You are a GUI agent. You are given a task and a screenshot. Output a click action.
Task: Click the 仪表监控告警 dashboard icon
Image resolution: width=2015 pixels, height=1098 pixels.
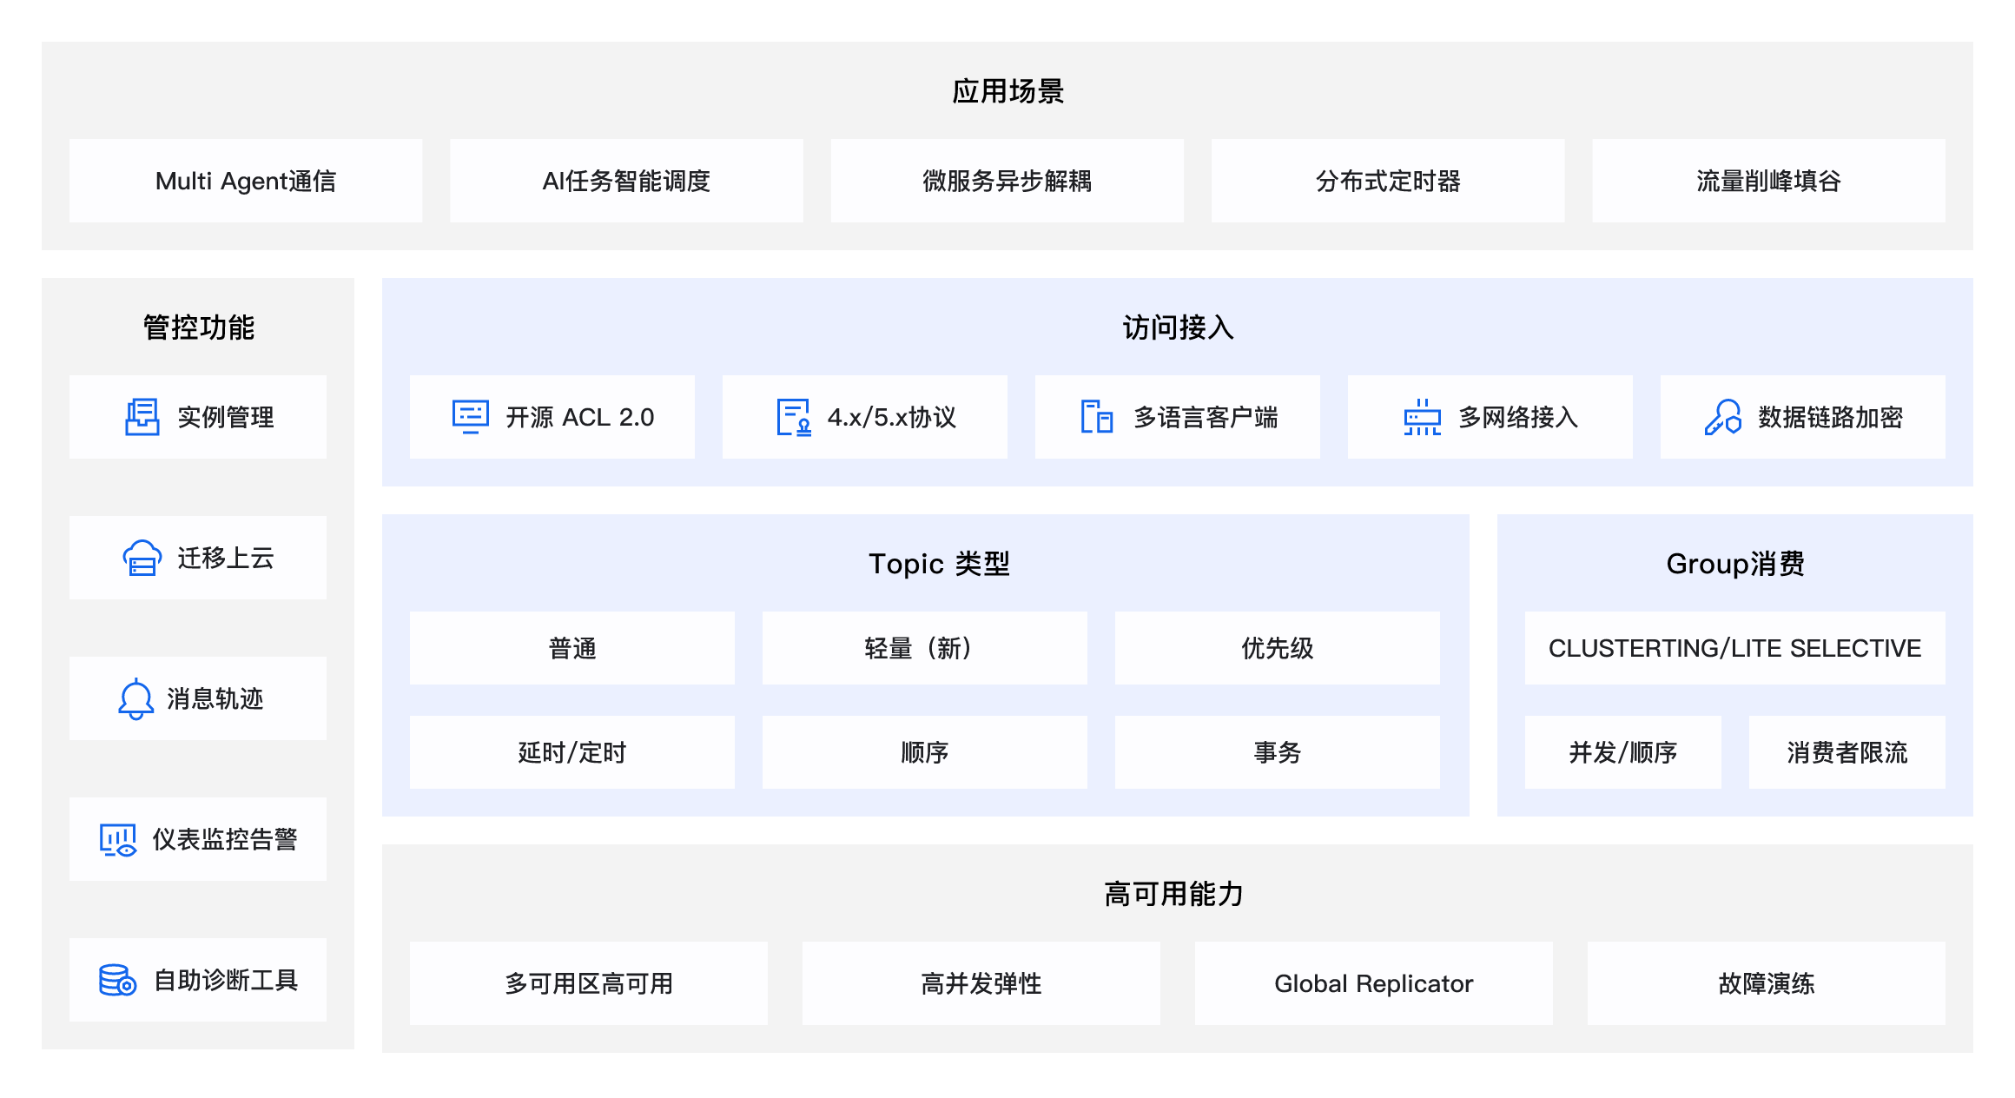117,838
